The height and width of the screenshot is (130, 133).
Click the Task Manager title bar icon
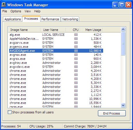tap(4, 5)
